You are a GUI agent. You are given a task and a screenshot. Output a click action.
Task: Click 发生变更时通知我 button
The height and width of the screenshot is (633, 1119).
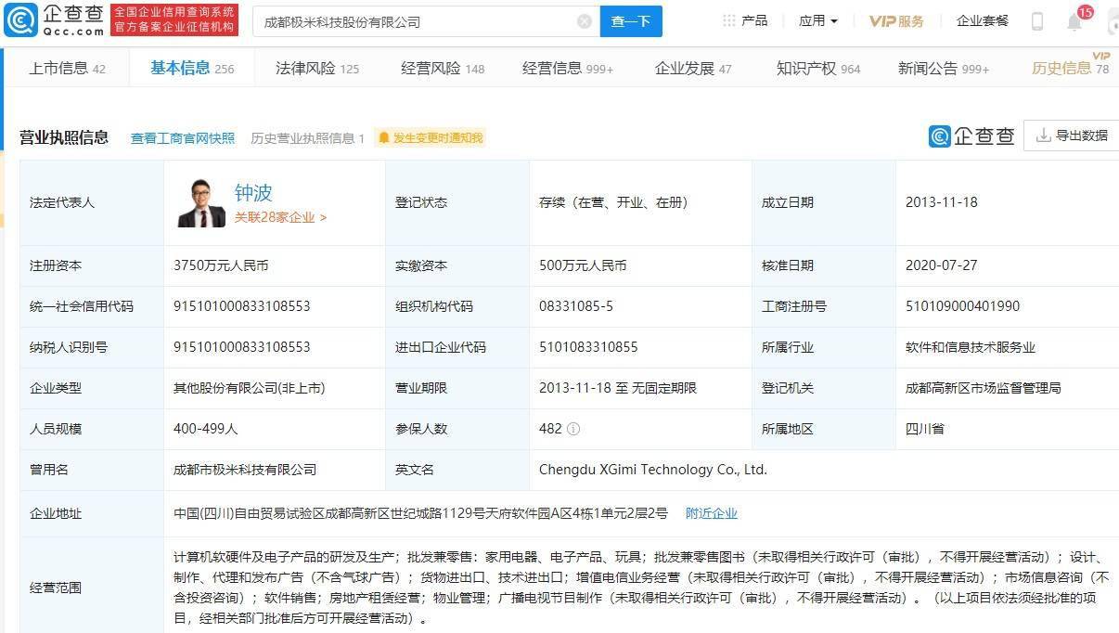pos(430,138)
